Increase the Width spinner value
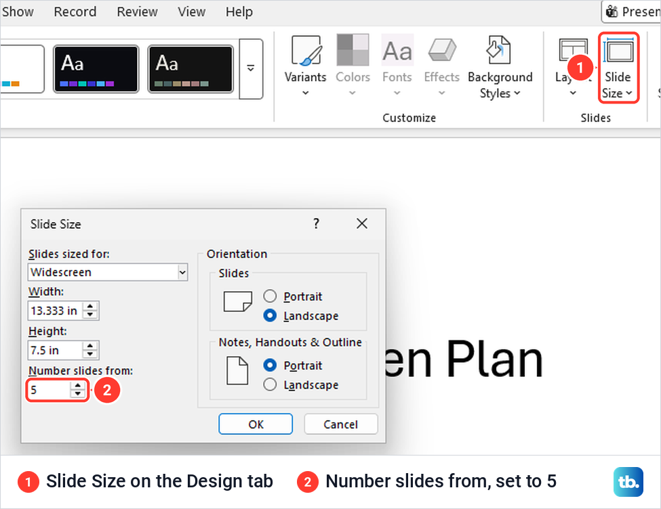Viewport: 661px width, 509px height. point(89,307)
